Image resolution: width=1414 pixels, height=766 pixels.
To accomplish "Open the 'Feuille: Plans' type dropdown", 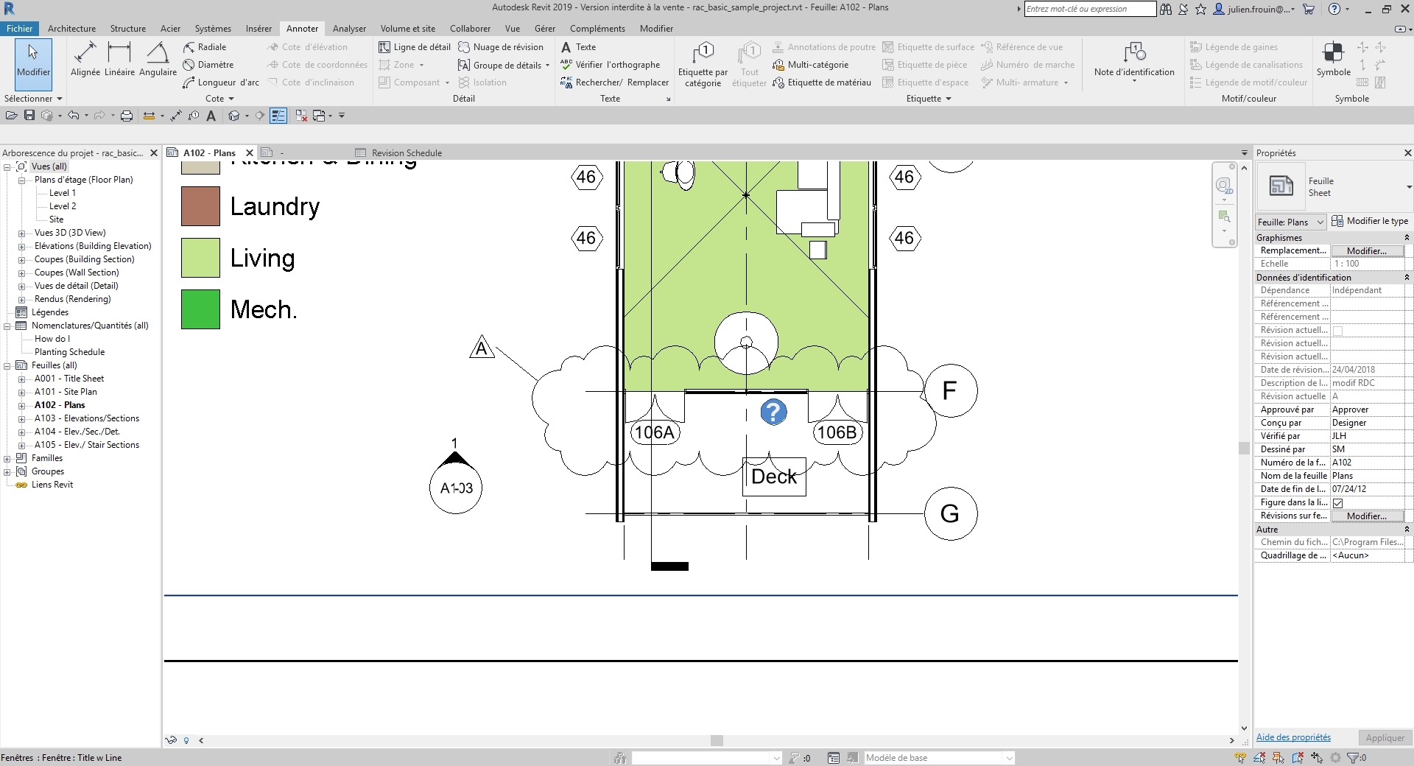I will coord(1291,222).
